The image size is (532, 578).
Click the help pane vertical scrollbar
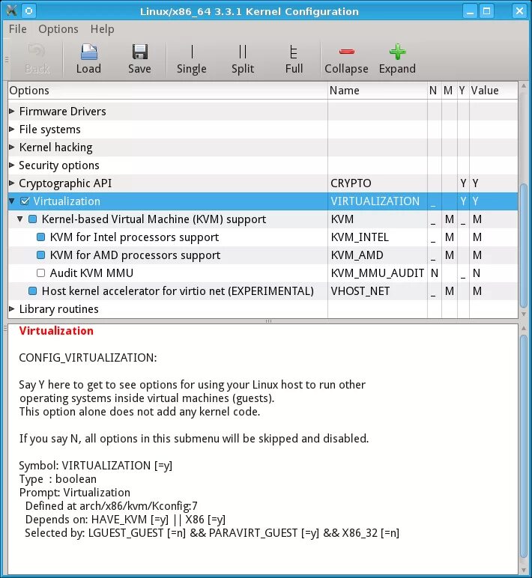[x=523, y=446]
